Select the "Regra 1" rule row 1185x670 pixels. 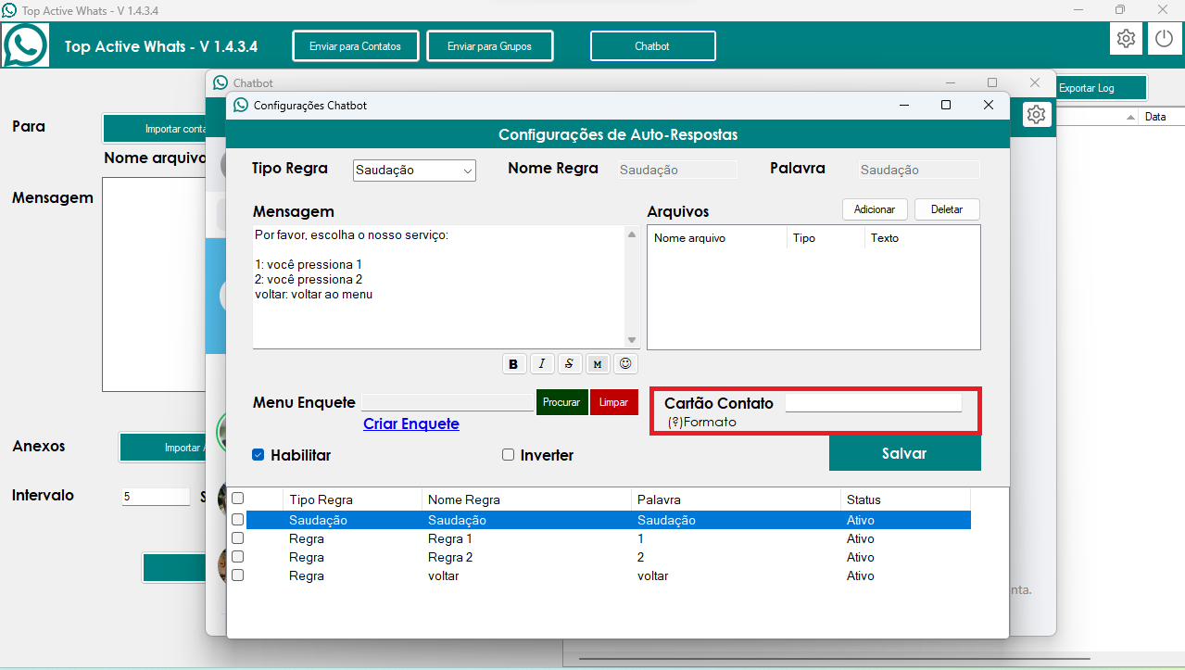coord(608,538)
